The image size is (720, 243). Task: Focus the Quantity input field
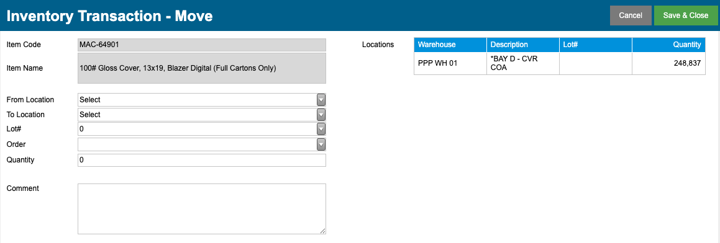click(201, 160)
